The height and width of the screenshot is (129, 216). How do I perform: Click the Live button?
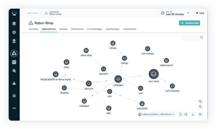point(200,13)
